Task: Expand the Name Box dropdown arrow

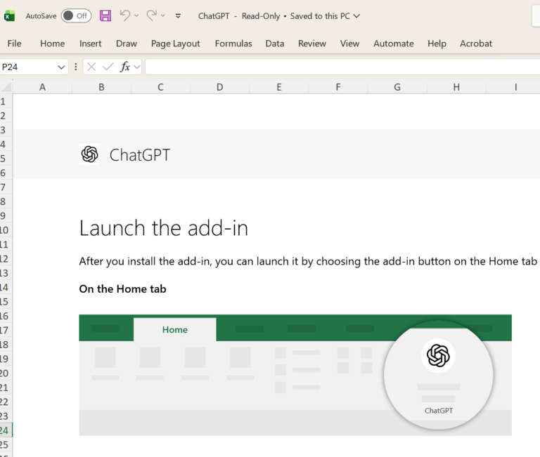Action: pos(61,67)
